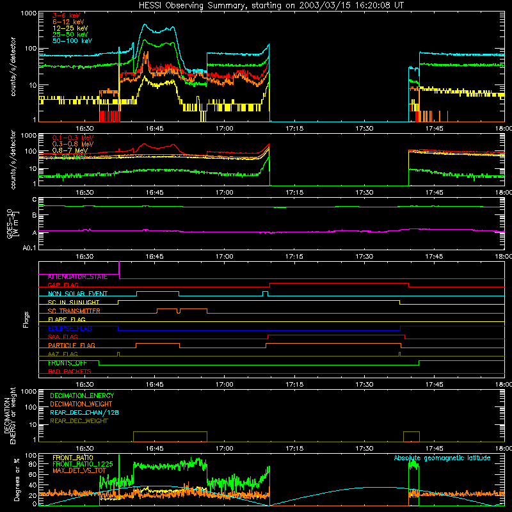Click the yellow 12-25 keV legend label
This screenshot has width=512, height=512.
(x=70, y=28)
